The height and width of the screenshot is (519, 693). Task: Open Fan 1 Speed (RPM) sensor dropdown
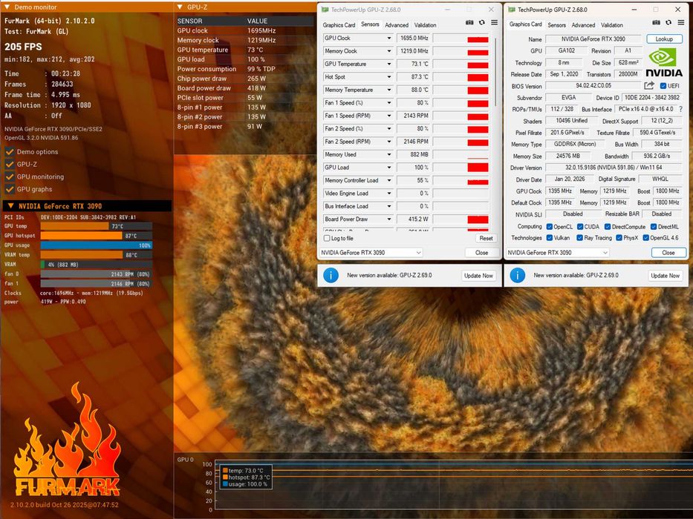(389, 116)
